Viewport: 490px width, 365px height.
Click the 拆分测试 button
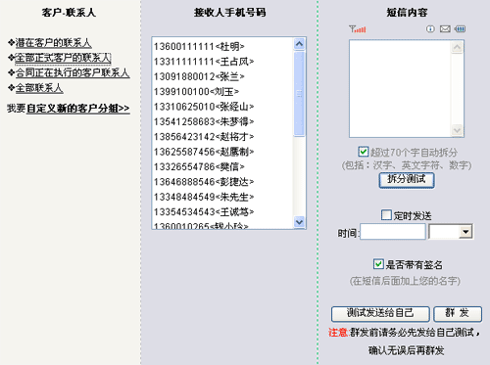[x=407, y=180]
